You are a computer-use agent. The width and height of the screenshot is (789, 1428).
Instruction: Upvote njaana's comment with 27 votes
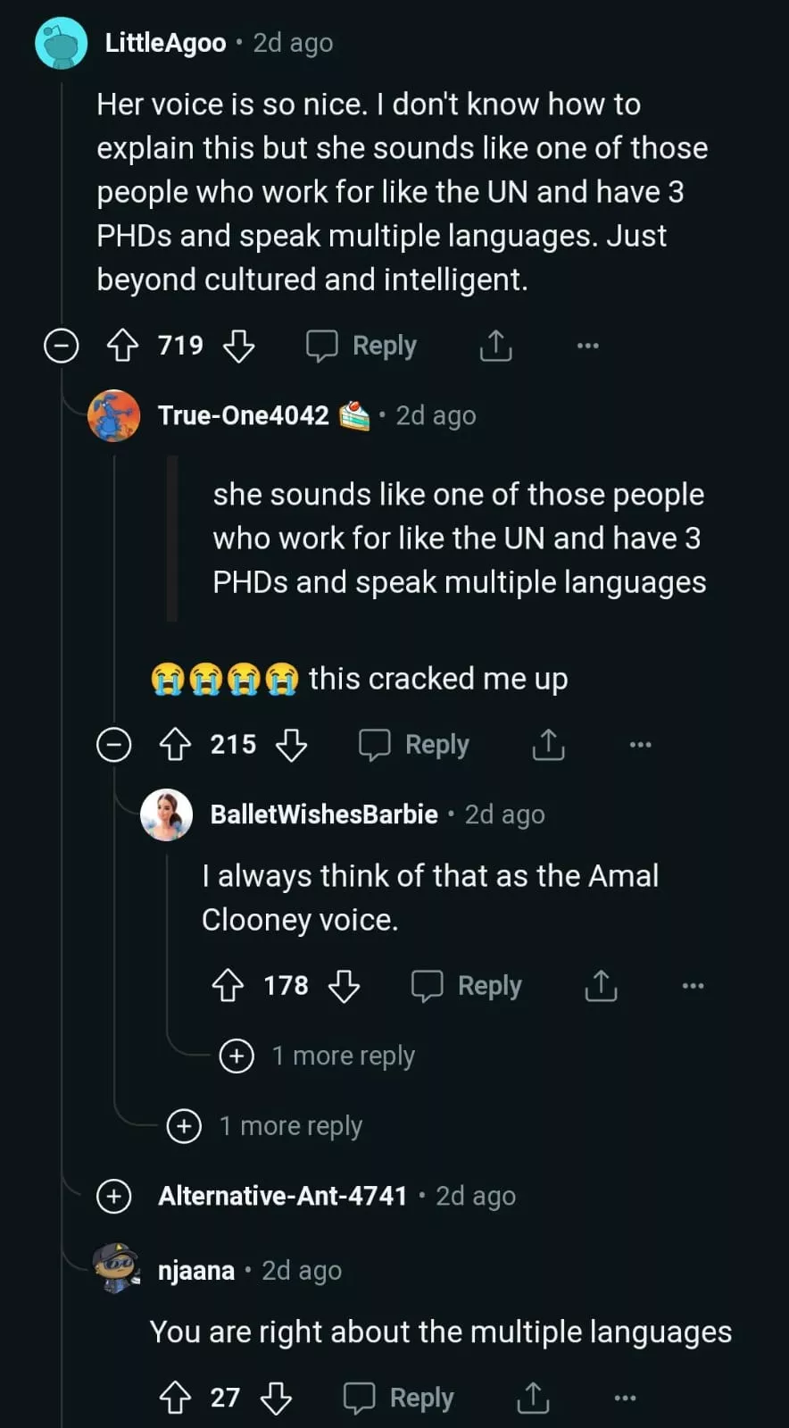point(175,1398)
